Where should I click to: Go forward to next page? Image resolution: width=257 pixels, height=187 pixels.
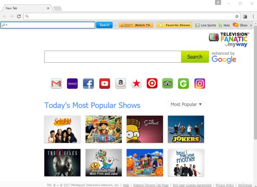(x=11, y=16)
